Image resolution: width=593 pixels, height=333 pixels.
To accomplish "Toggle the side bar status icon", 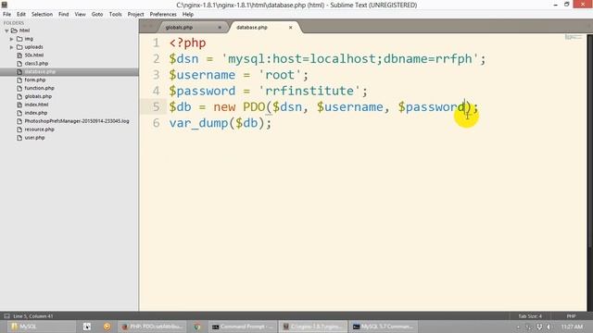I will (x=6, y=316).
